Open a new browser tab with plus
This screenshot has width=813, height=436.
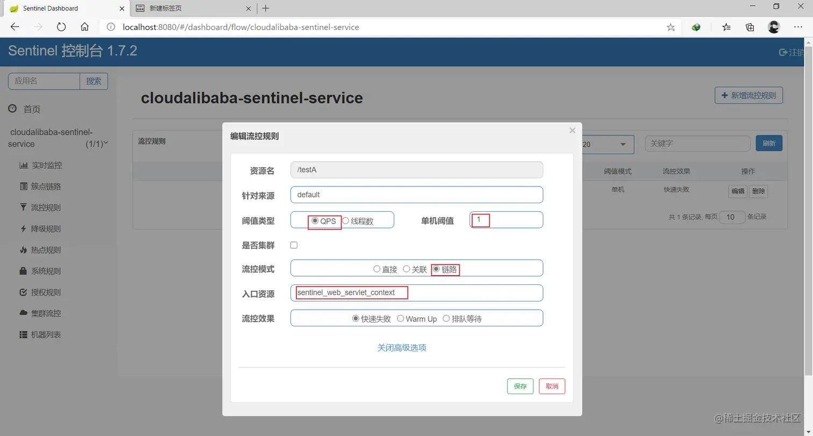click(266, 8)
